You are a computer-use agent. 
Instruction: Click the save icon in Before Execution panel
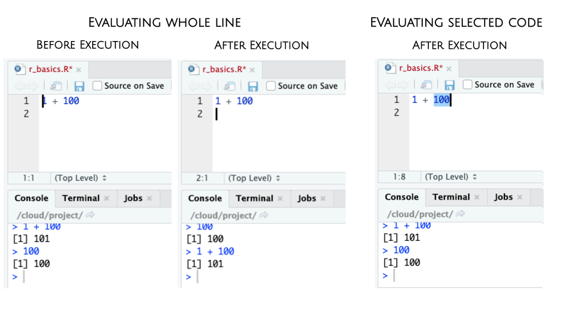(79, 86)
